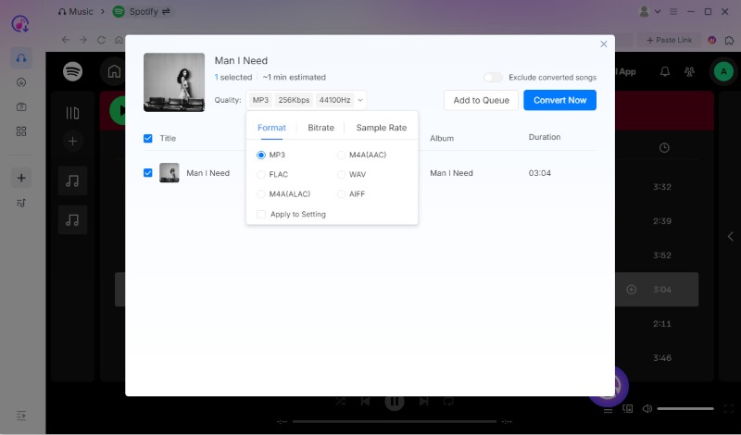Open the user account dropdown in title bar

[x=651, y=12]
